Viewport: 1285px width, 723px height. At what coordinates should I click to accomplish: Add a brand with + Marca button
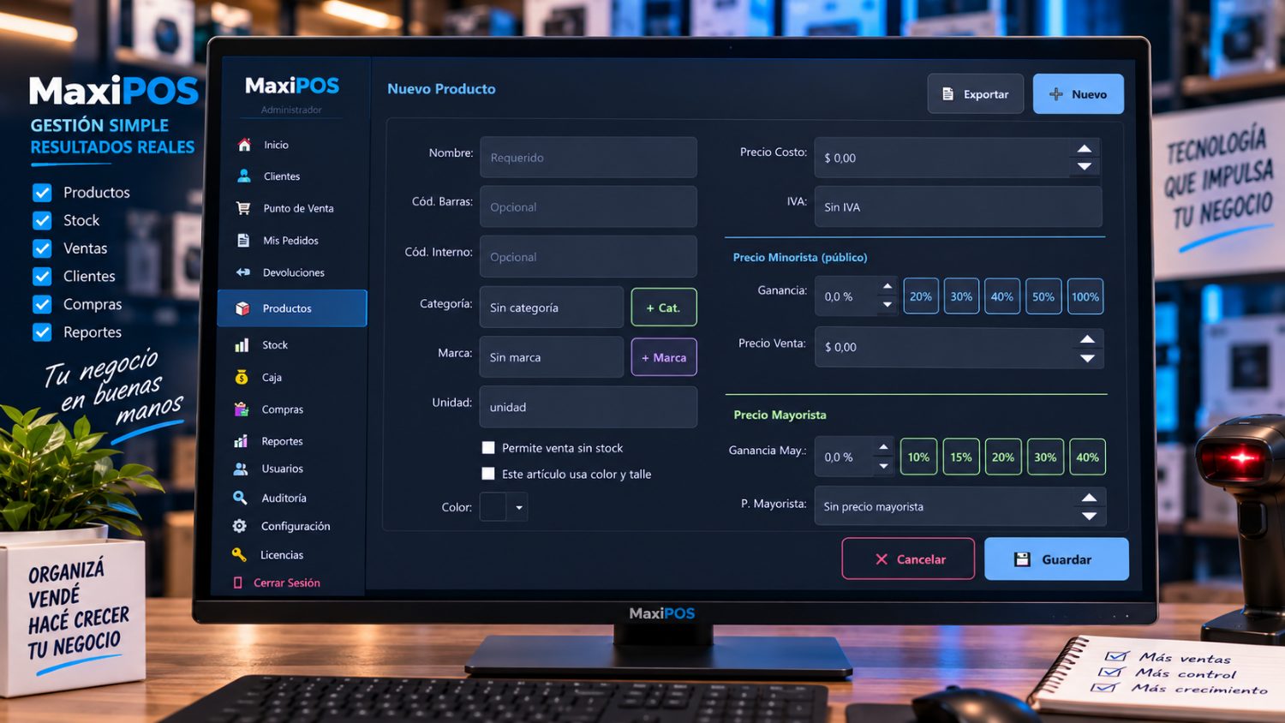click(664, 357)
